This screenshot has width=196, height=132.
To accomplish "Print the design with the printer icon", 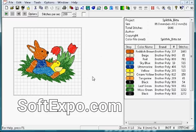I will 64,8.
